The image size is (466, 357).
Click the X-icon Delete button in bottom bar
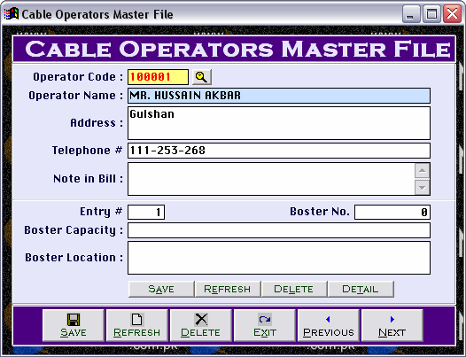coord(201,325)
